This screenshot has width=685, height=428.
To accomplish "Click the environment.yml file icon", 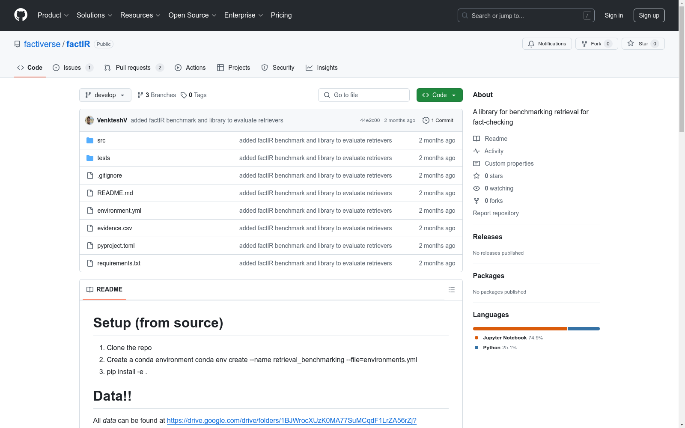I will 90,211.
